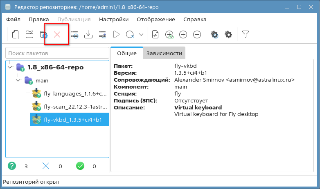Viewport: 320px width, 189px height.
Task: Click the open repository folder icon
Action: point(29,35)
